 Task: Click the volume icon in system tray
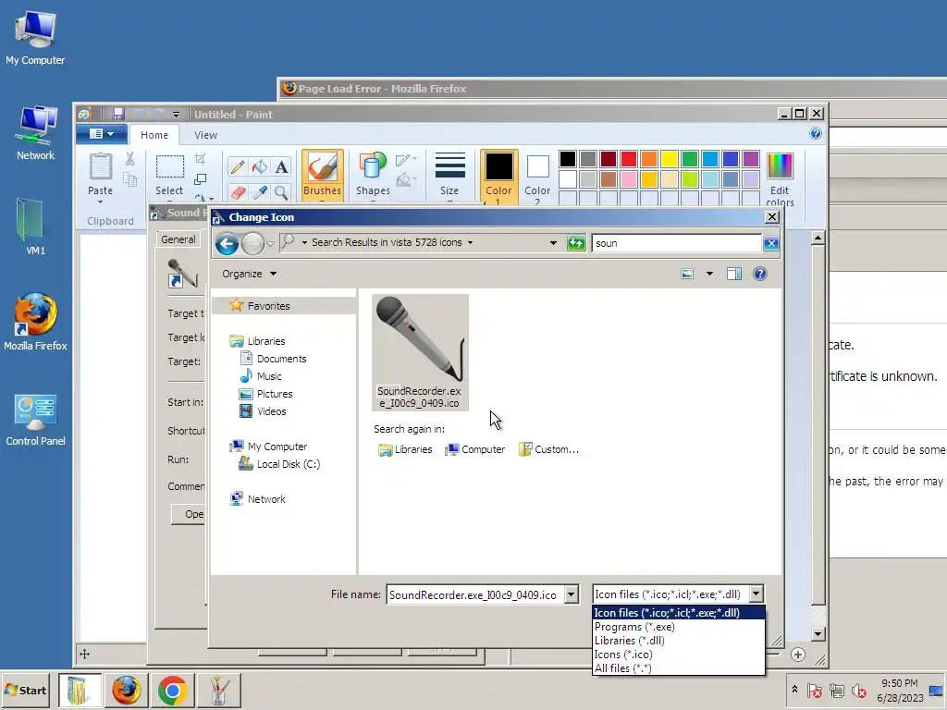click(858, 691)
